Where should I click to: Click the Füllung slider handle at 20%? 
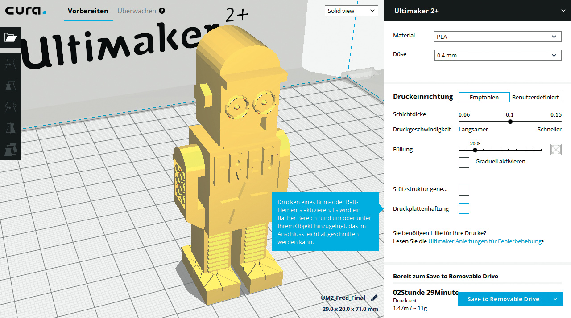[475, 151]
